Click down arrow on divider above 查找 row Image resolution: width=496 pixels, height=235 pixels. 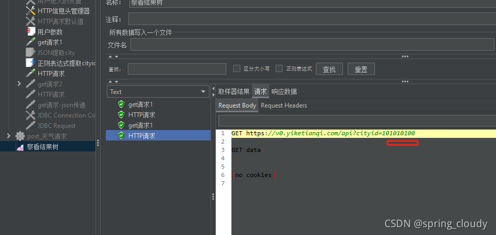click(116, 57)
